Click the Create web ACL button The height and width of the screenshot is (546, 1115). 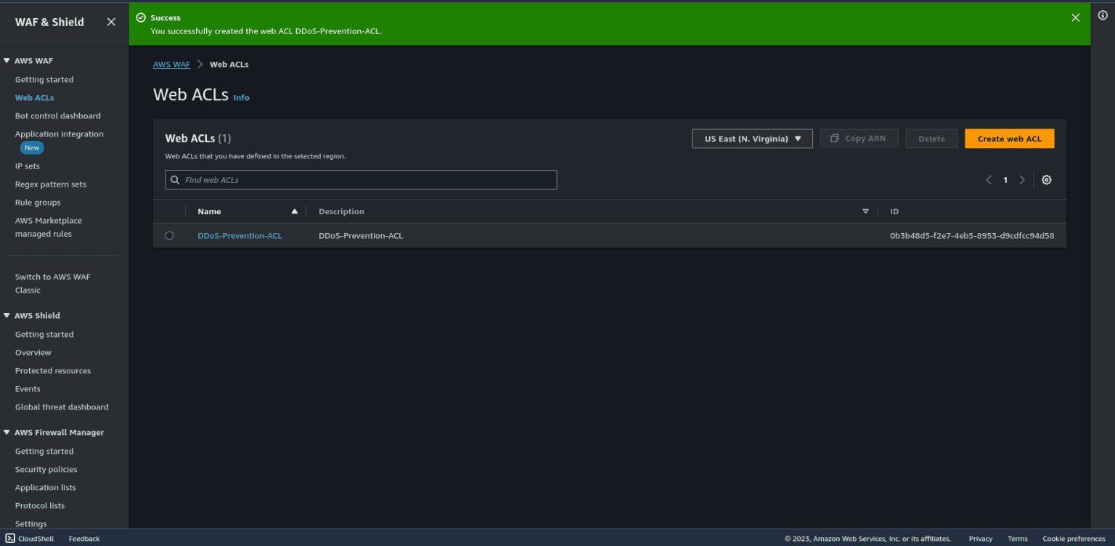coord(1009,139)
